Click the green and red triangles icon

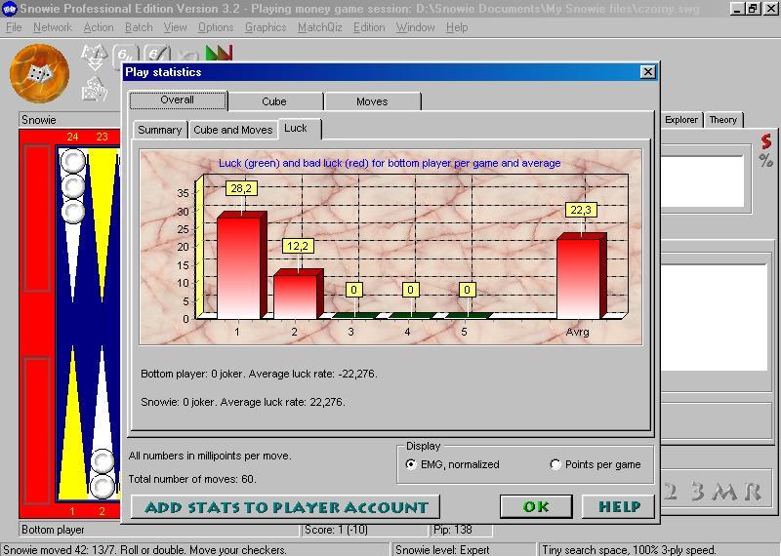click(219, 55)
